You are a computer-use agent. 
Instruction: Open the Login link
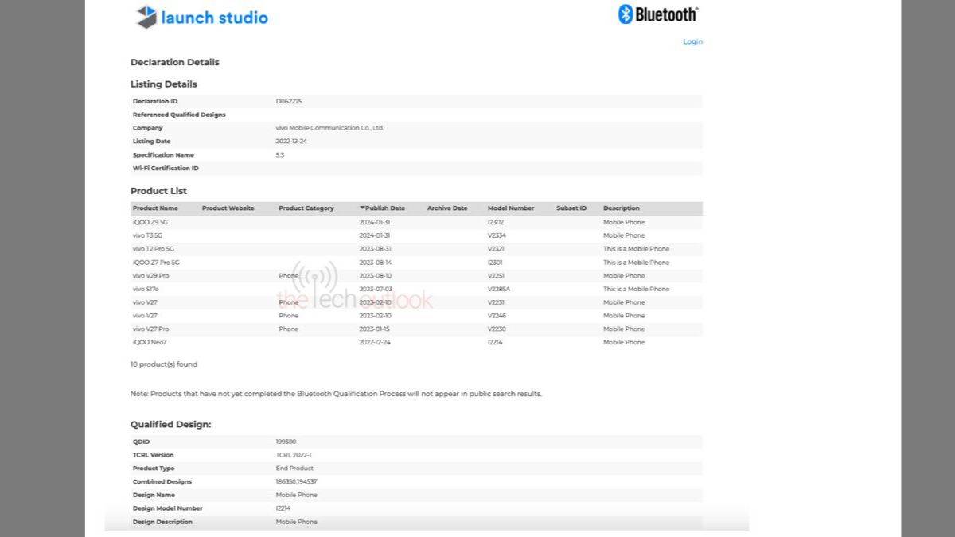point(692,41)
